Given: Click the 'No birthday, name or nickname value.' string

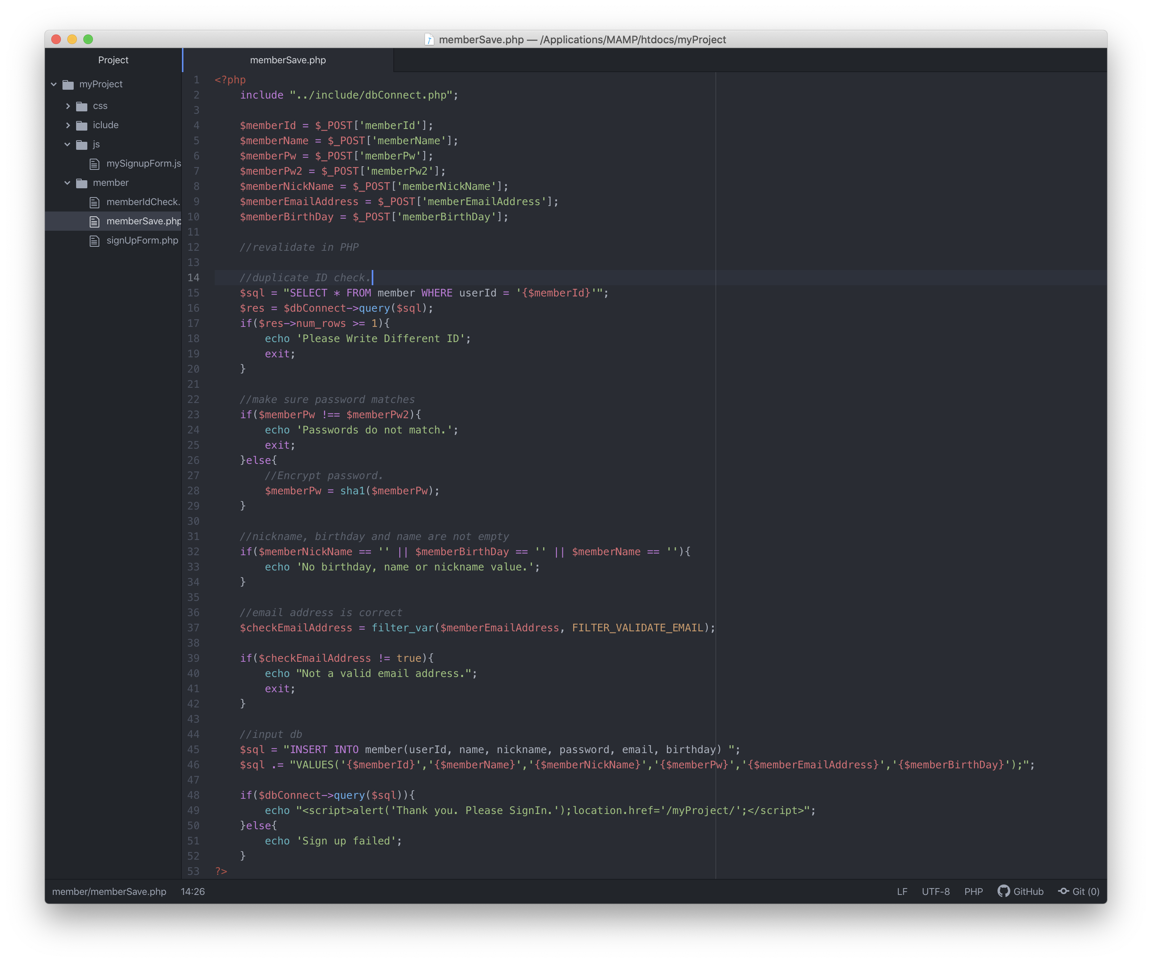Looking at the screenshot, I should [x=415, y=567].
